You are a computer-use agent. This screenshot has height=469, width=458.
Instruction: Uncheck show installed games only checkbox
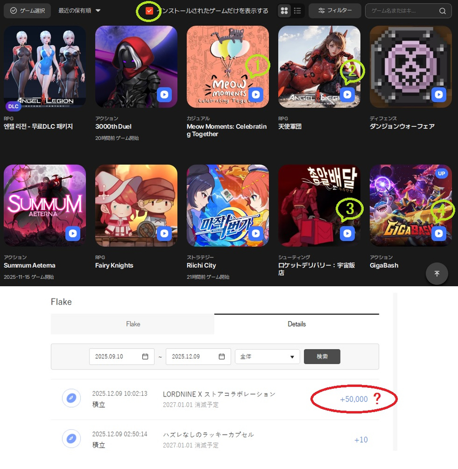tap(149, 11)
